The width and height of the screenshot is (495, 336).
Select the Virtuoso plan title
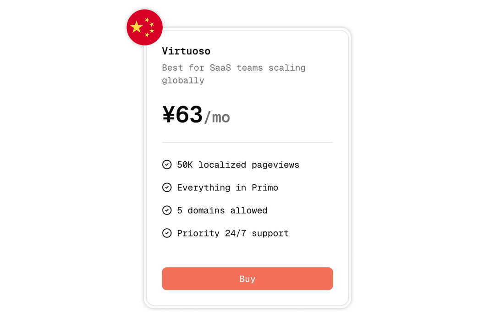click(x=186, y=51)
